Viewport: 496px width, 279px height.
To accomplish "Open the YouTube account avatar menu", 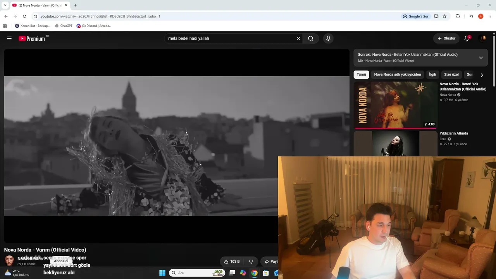I will point(482,38).
